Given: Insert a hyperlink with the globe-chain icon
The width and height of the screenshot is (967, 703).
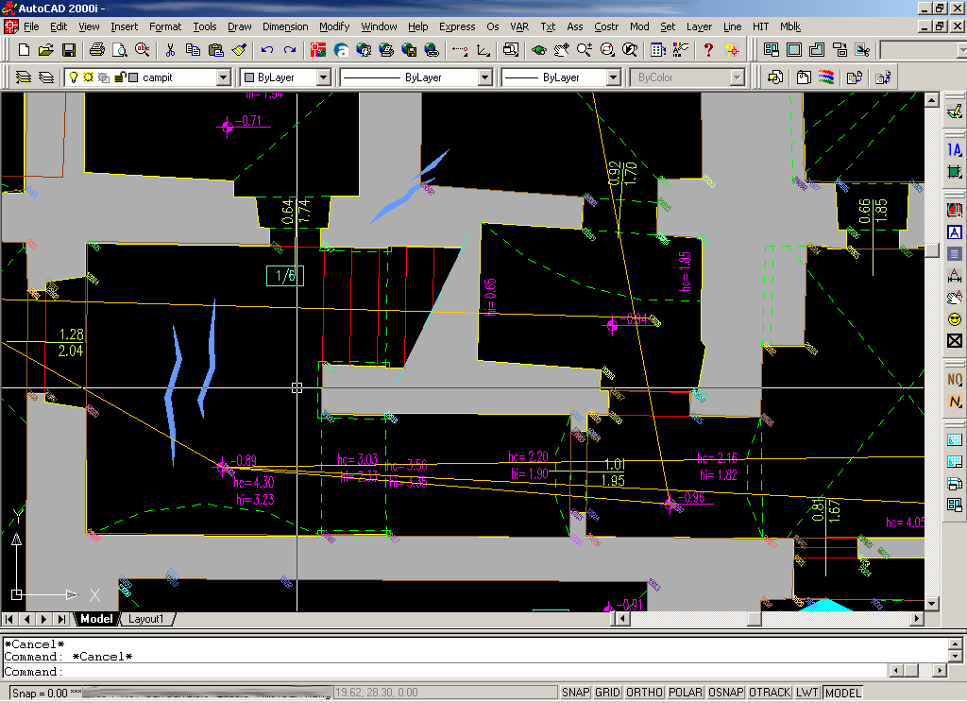Looking at the screenshot, I should click(432, 50).
